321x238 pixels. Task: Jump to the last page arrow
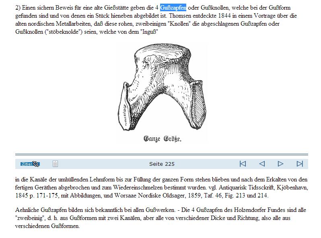pyautogui.click(x=300, y=164)
